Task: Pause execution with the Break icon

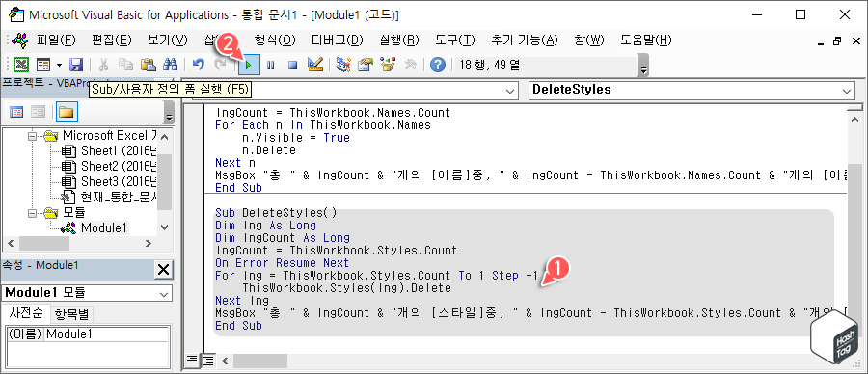Action: (271, 65)
